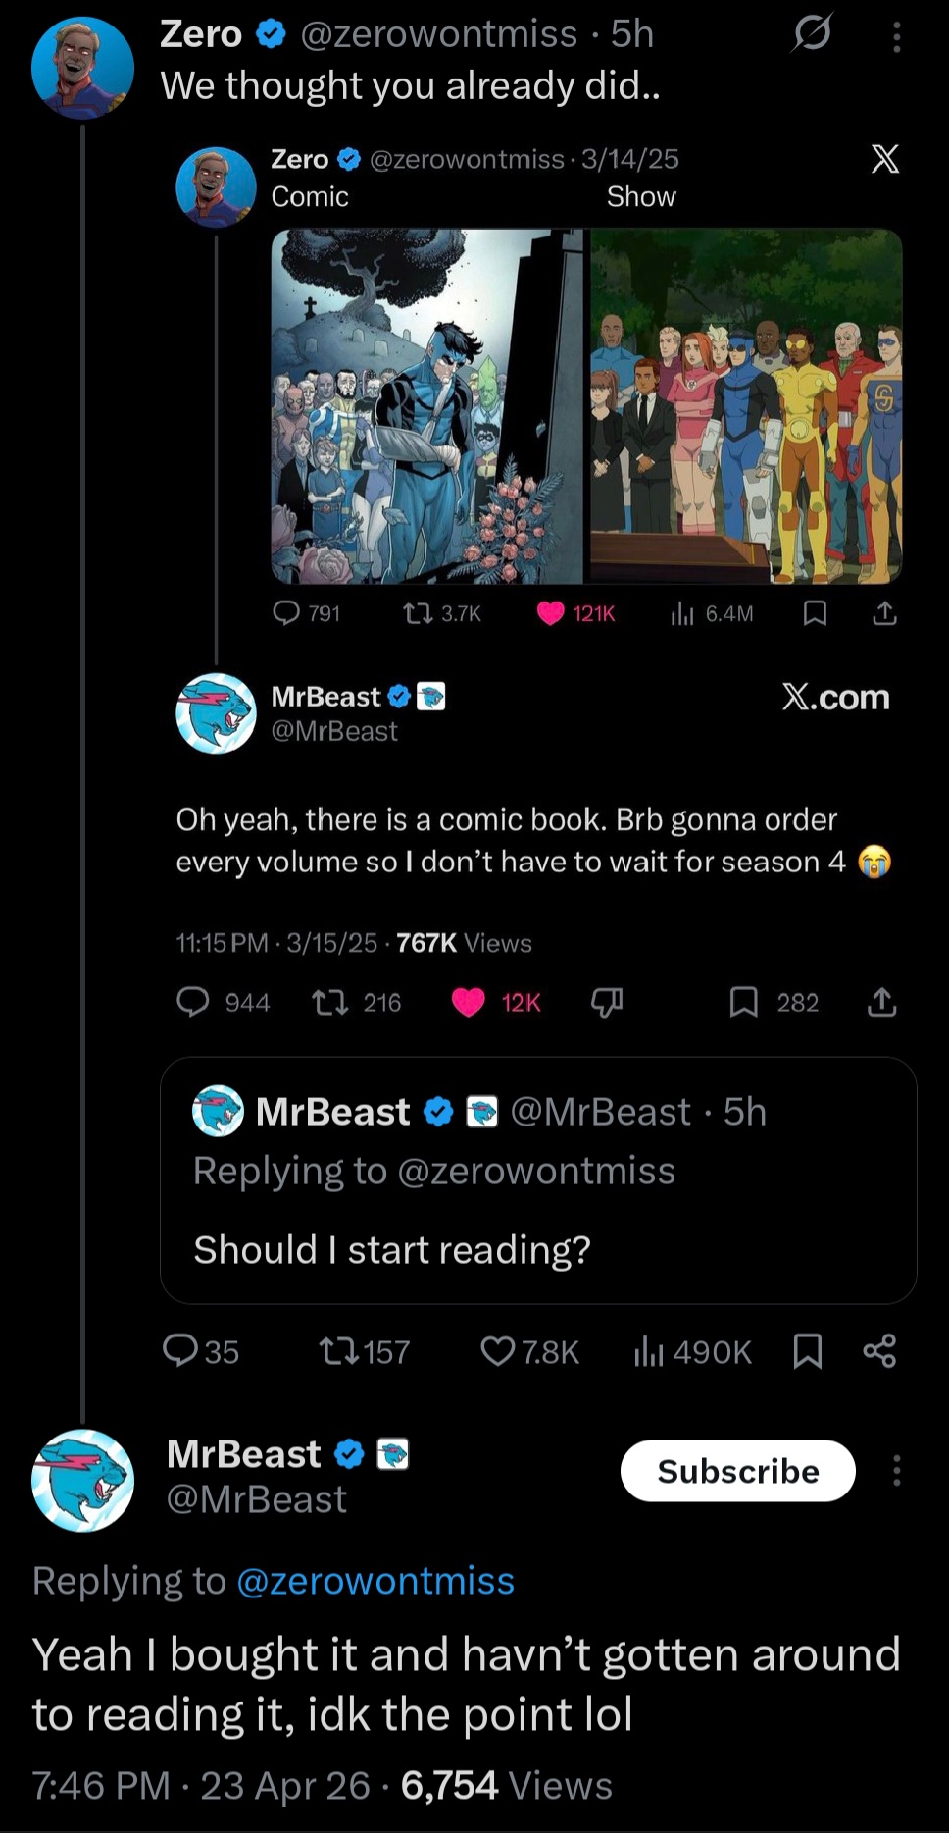This screenshot has width=949, height=1833.
Task: Like Zero's tweet with 7.8K likes
Action: (x=498, y=1352)
